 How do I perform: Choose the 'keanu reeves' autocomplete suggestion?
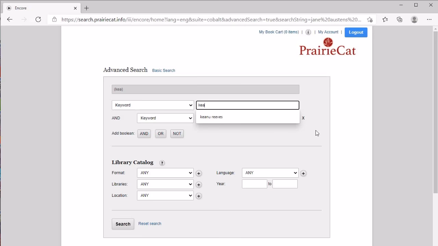pyautogui.click(x=211, y=117)
